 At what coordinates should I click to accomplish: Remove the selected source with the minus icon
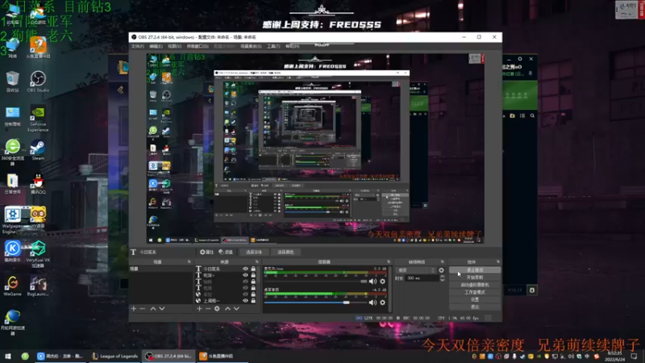tap(208, 308)
